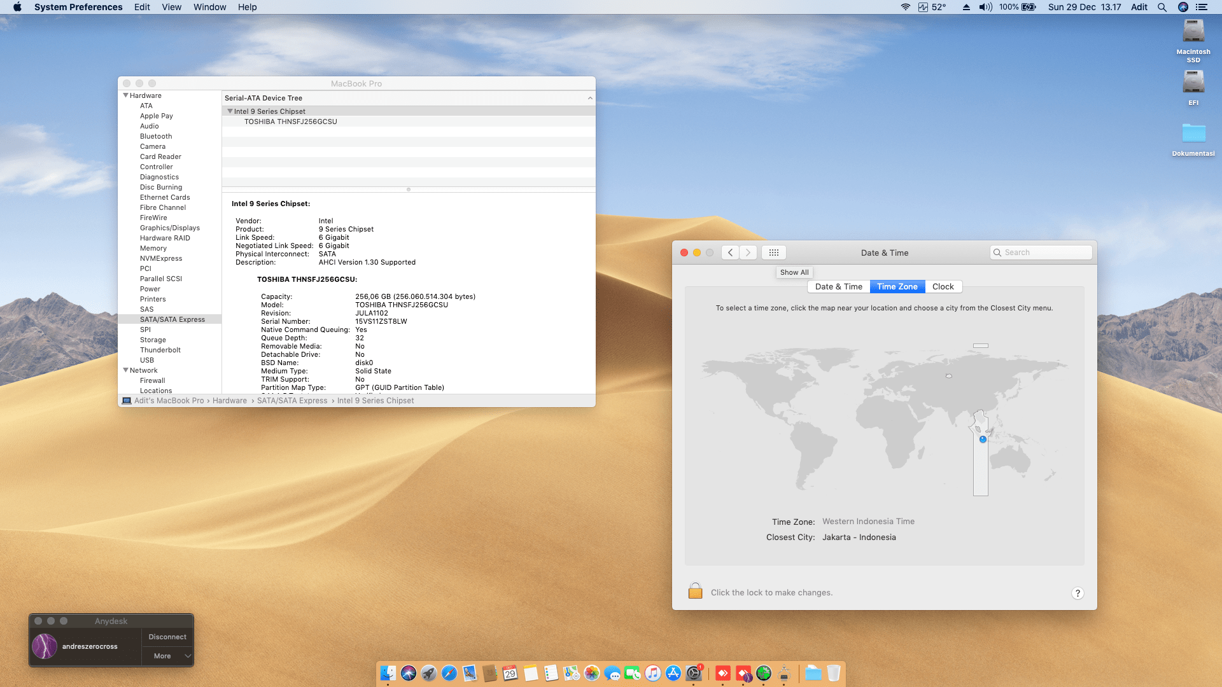Collapse Intel 9 Series Chipset node
The image size is (1222, 687).
coord(230,111)
